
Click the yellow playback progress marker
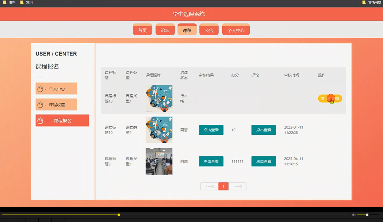[118, 215]
